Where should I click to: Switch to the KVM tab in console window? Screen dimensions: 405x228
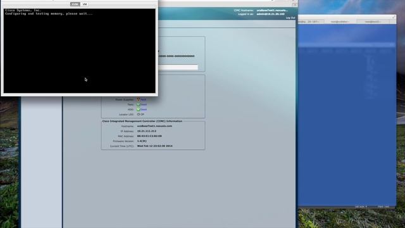75,4
